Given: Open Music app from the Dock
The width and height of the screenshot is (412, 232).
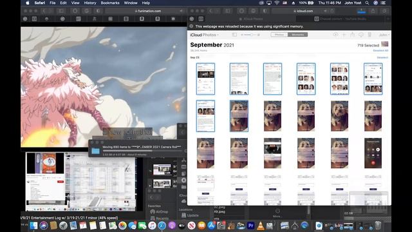Looking at the screenshot, I should click(x=152, y=226).
